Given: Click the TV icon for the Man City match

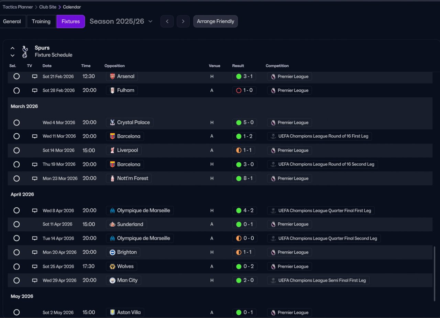Looking at the screenshot, I should point(35,280).
